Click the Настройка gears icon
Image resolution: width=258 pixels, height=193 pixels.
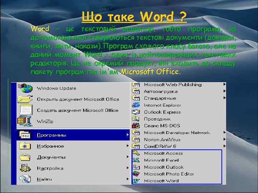(25, 168)
